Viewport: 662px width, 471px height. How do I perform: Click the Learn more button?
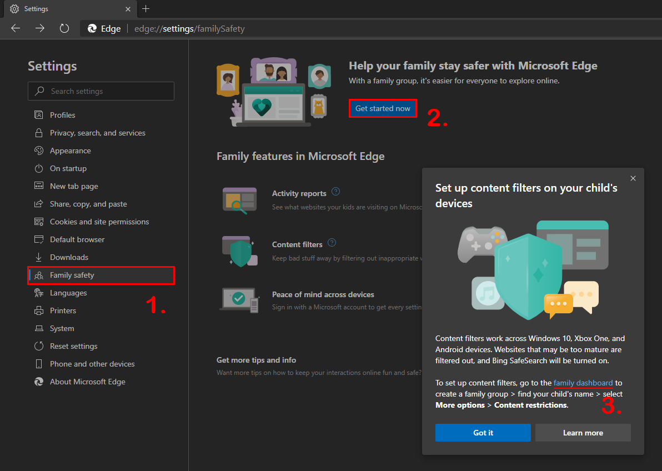pos(583,433)
